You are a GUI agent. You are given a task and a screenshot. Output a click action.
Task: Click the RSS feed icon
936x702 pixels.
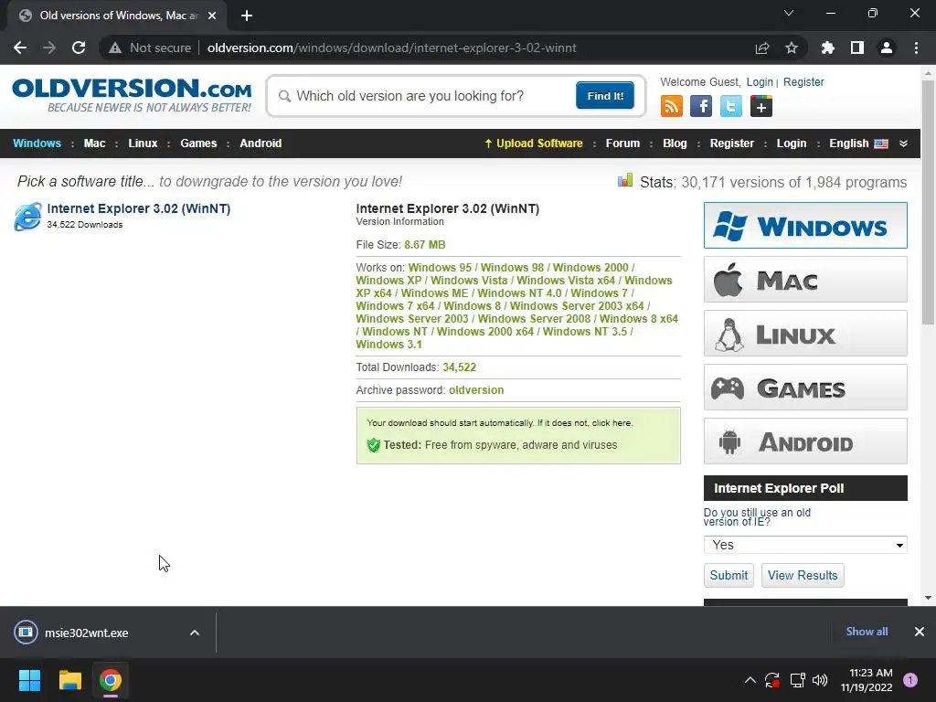tap(672, 106)
